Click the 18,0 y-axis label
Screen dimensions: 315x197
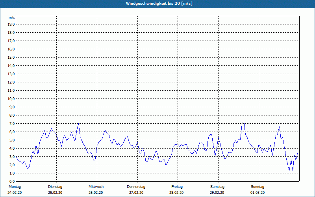point(11,33)
